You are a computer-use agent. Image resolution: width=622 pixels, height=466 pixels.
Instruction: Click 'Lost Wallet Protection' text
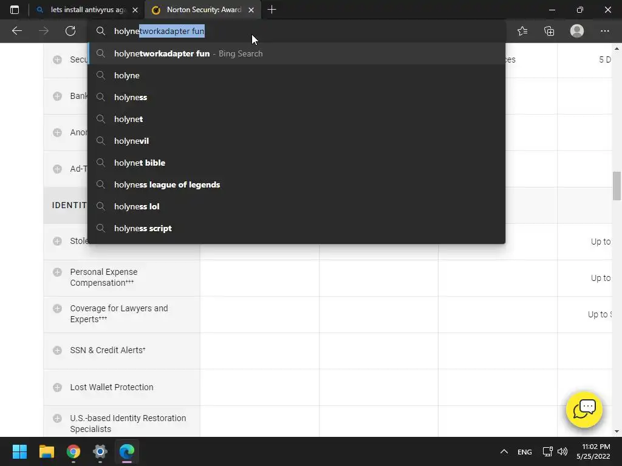[112, 387]
